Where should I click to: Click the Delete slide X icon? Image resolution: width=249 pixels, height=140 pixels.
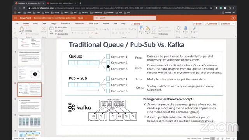coord(44,28)
